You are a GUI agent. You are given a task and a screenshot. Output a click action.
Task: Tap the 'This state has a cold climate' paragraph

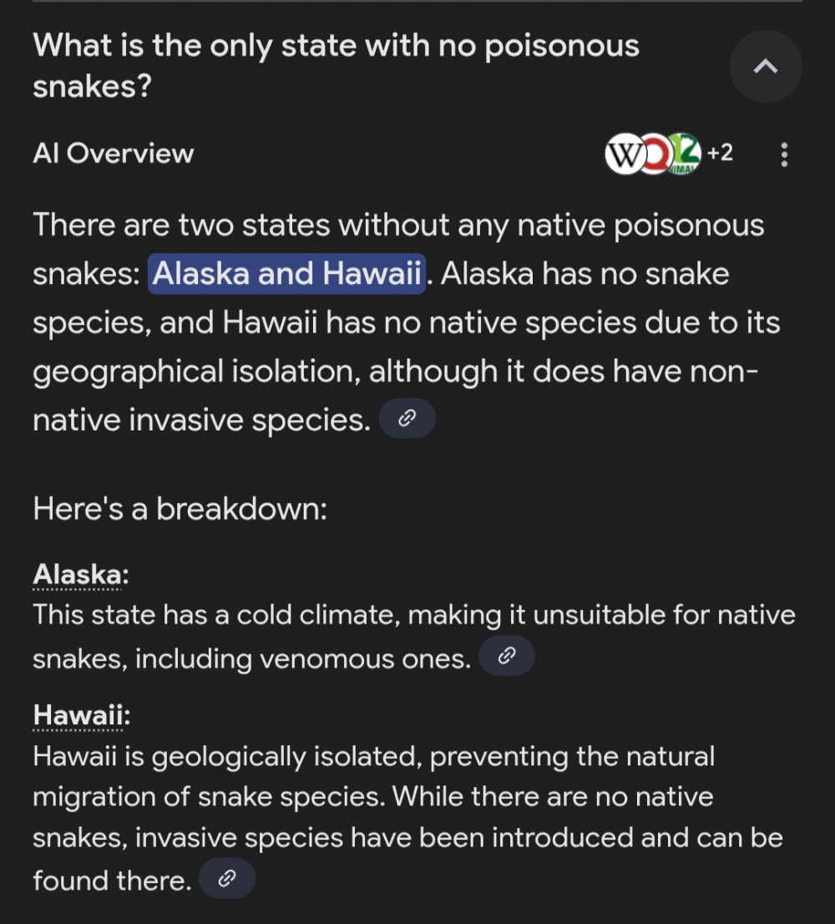tap(414, 637)
